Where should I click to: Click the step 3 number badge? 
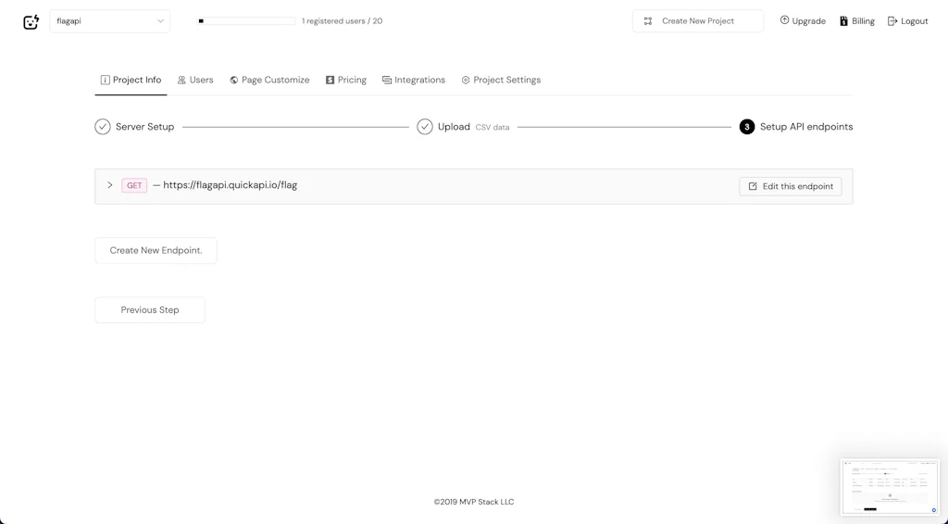[747, 127]
